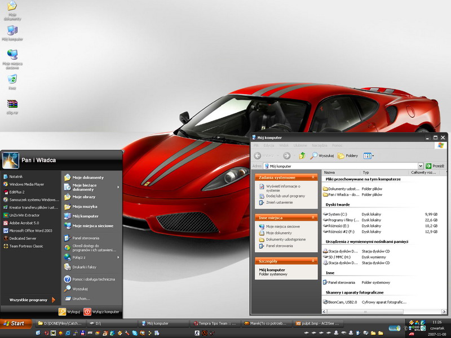The image size is (451, 338).
Task: Launch Windows Media Player from Start menu
Action: pos(26,184)
